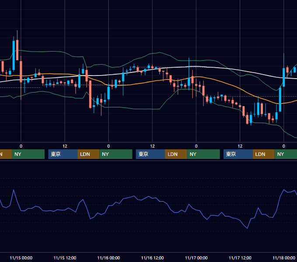Click hour label 12 above 11/16 東京 session
This screenshot has height=262, width=297.
(x=152, y=146)
